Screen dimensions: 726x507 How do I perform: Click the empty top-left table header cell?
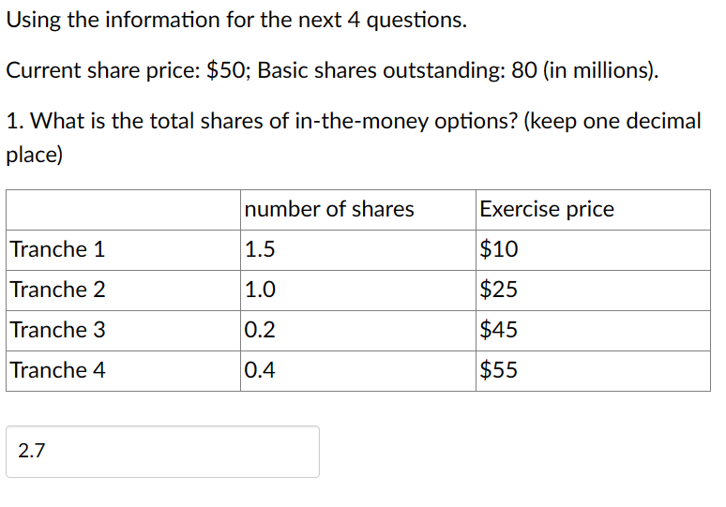pyautogui.click(x=123, y=210)
